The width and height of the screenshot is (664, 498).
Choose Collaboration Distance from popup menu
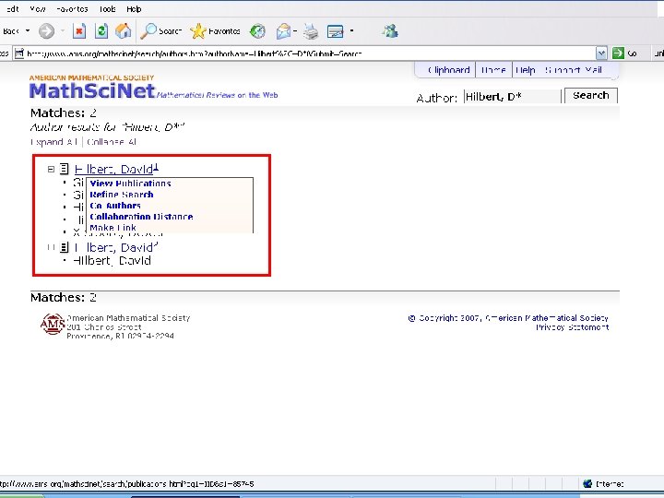[x=141, y=217]
